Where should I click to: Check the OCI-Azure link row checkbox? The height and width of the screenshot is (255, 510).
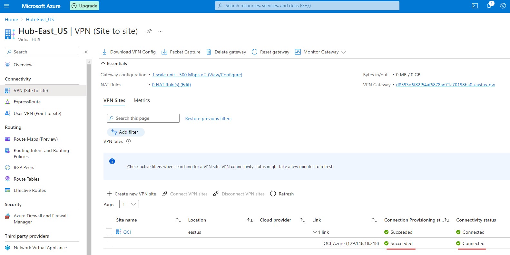coord(109,243)
